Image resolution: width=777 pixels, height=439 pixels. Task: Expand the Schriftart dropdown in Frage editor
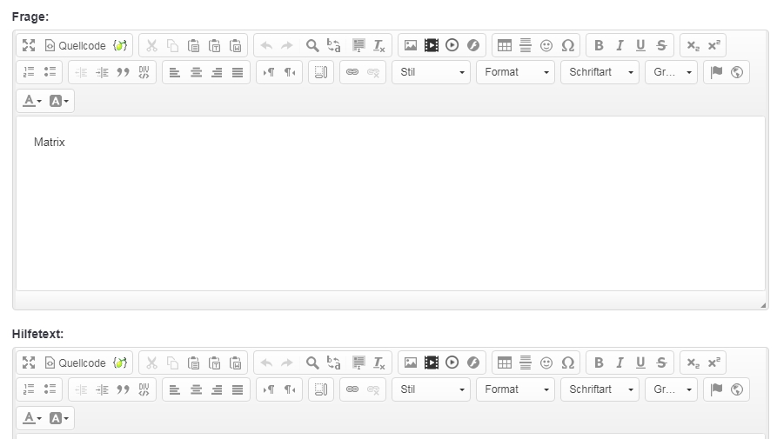tap(599, 72)
